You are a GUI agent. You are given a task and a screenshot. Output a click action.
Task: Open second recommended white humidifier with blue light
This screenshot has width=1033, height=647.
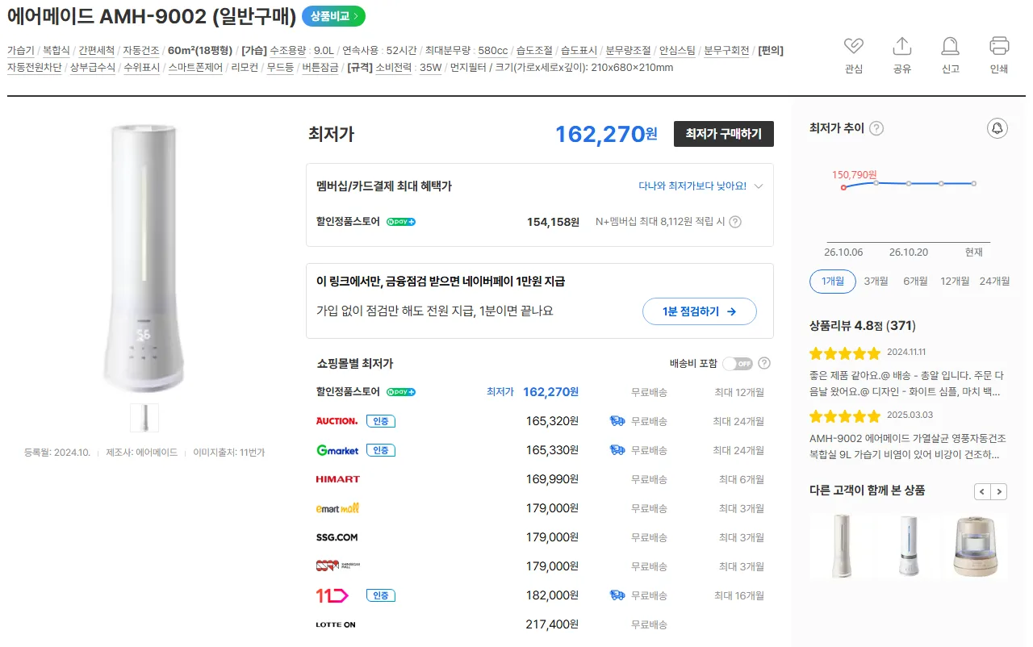pyautogui.click(x=909, y=546)
